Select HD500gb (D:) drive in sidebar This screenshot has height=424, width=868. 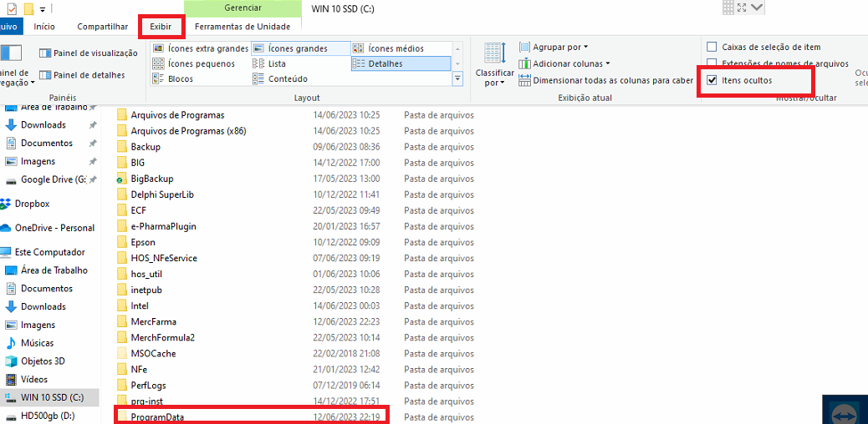click(x=48, y=416)
